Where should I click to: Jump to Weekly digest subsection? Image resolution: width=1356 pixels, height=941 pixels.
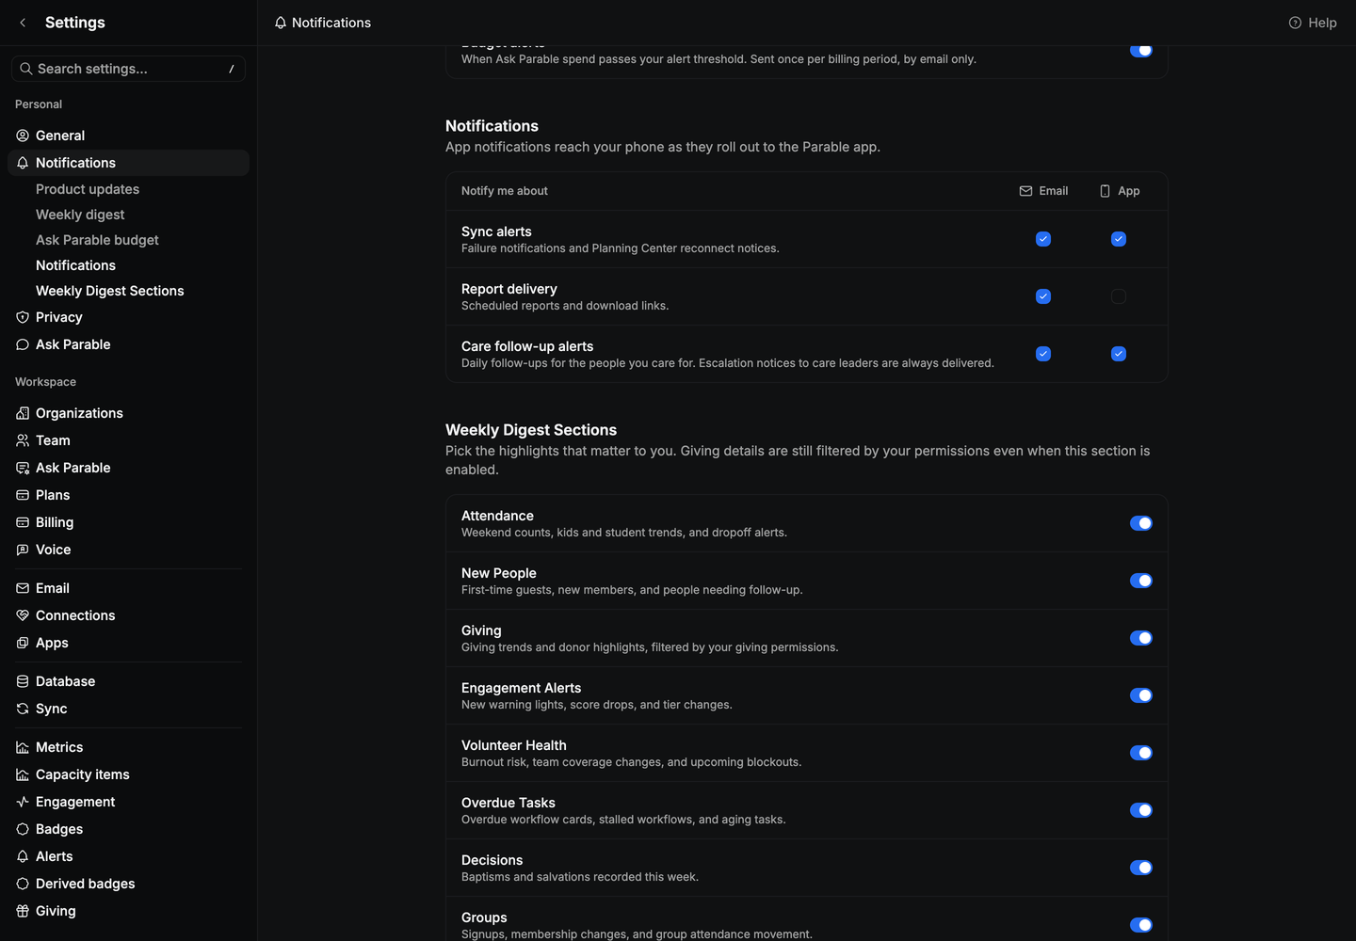80,215
